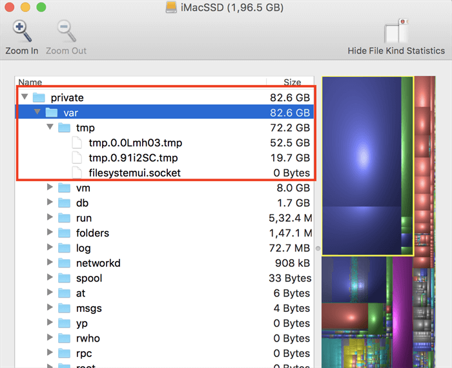
Task: Click the filesystemui.socket file icon
Action: (x=77, y=172)
